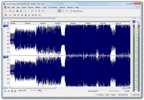This screenshot has height=100, width=144.
Task: Toggle the lock icon beside time ruler
Action: [x=5, y=23]
